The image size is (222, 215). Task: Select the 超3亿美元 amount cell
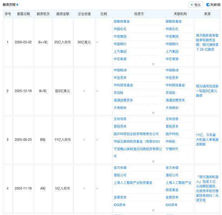[62, 91]
